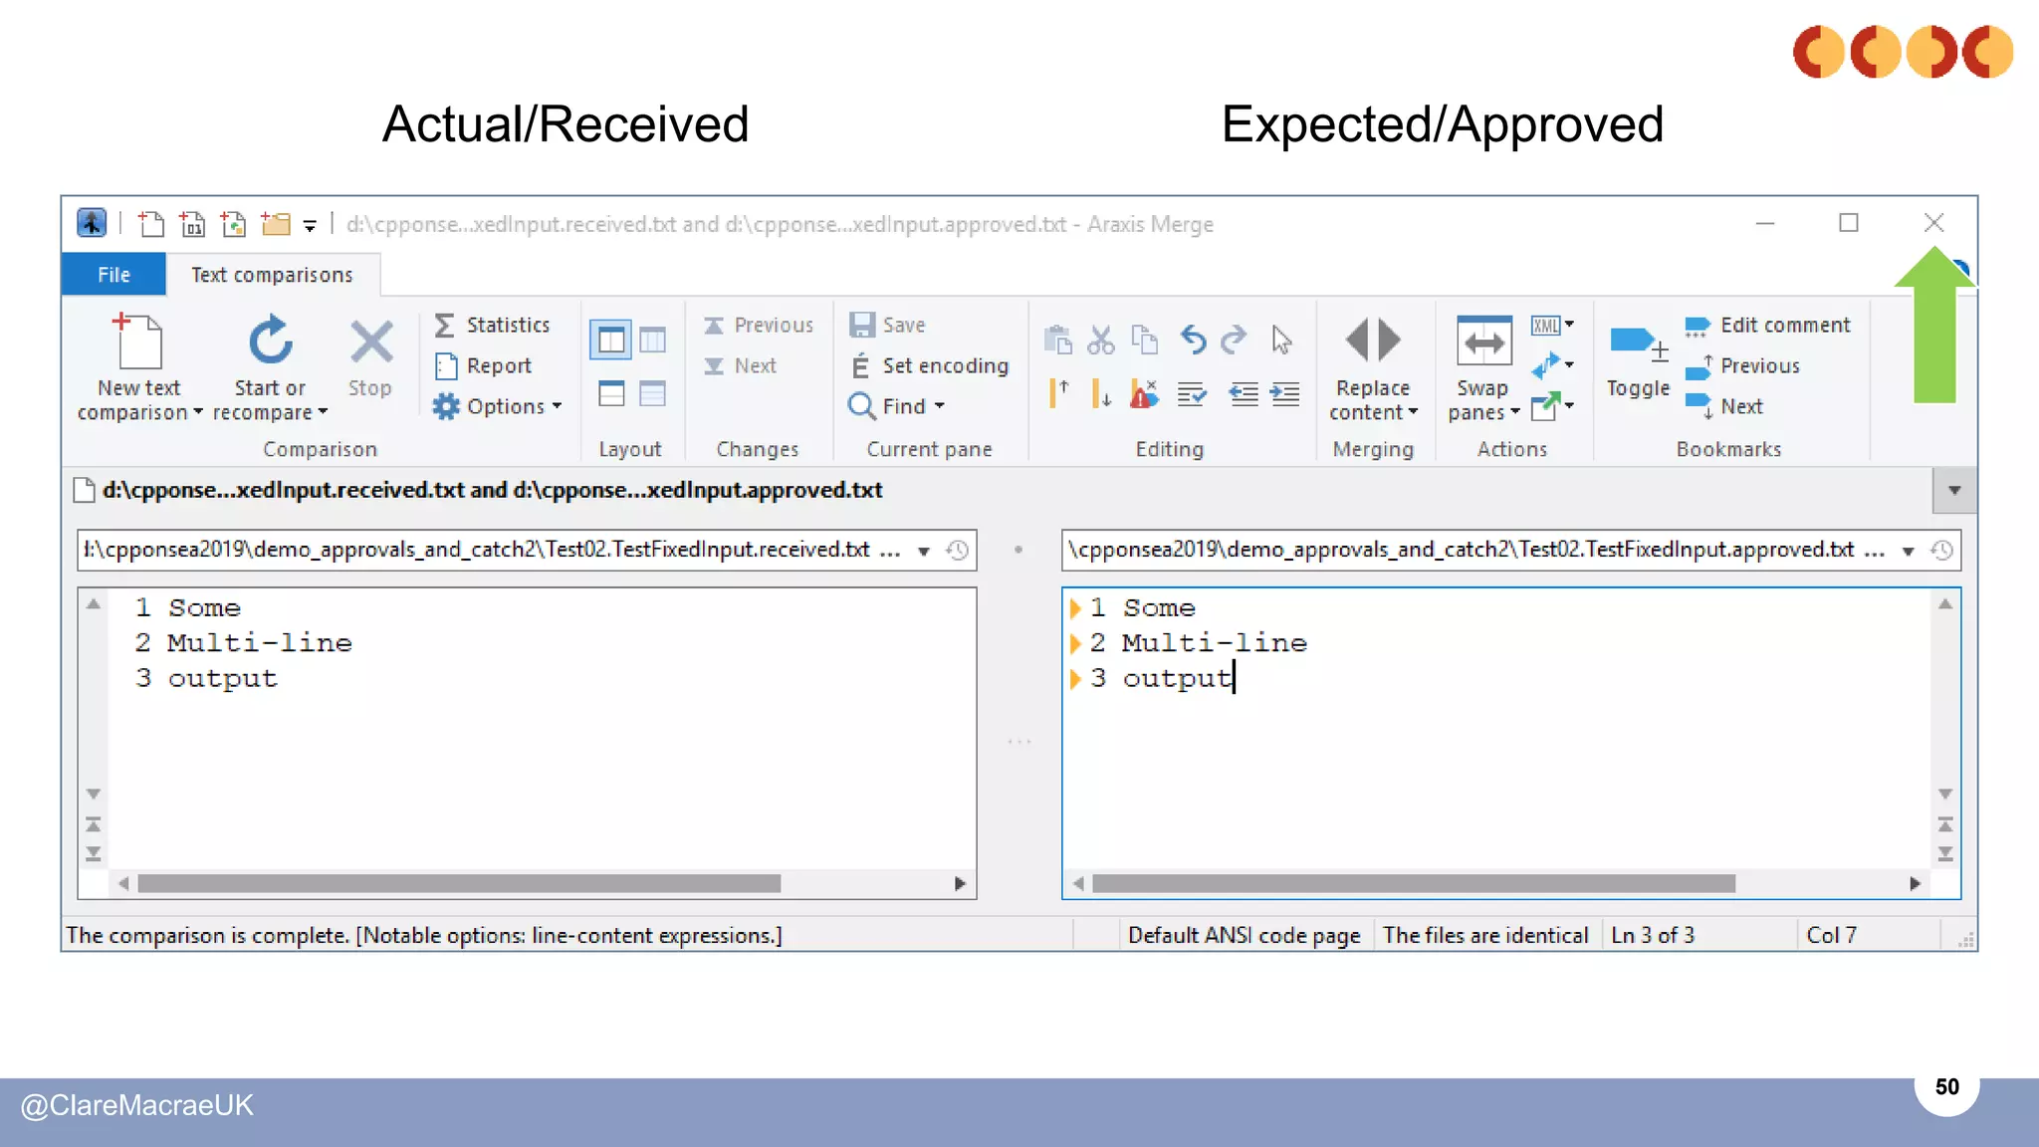Open the blue sync arrows dropdown
The image size is (2039, 1147).
click(1552, 365)
